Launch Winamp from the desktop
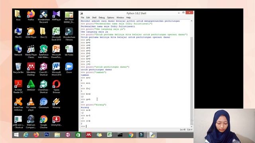Viewport: 255px width, 143px height. [56, 103]
